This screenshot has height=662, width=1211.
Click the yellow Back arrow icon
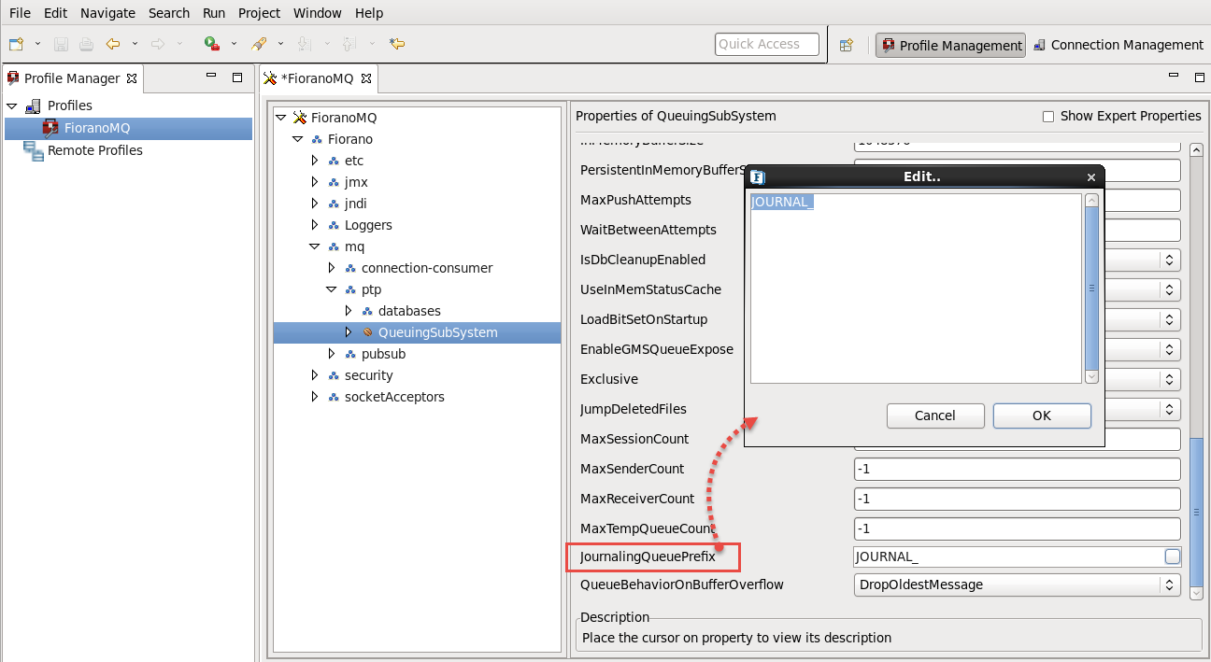click(113, 44)
